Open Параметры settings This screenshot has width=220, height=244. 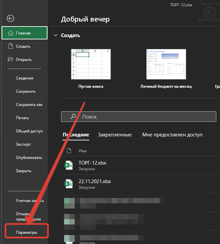pyautogui.click(x=27, y=232)
